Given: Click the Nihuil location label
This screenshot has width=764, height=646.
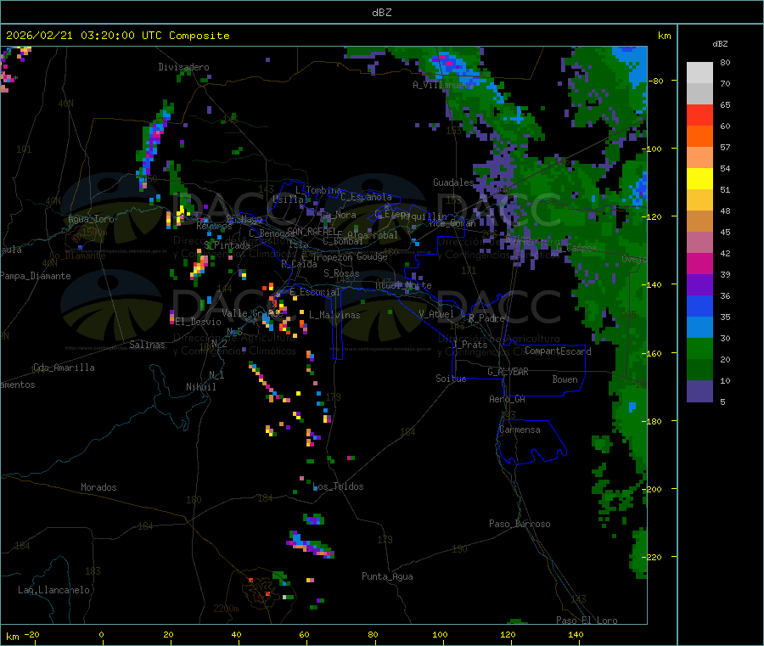Looking at the screenshot, I should pyautogui.click(x=201, y=387).
